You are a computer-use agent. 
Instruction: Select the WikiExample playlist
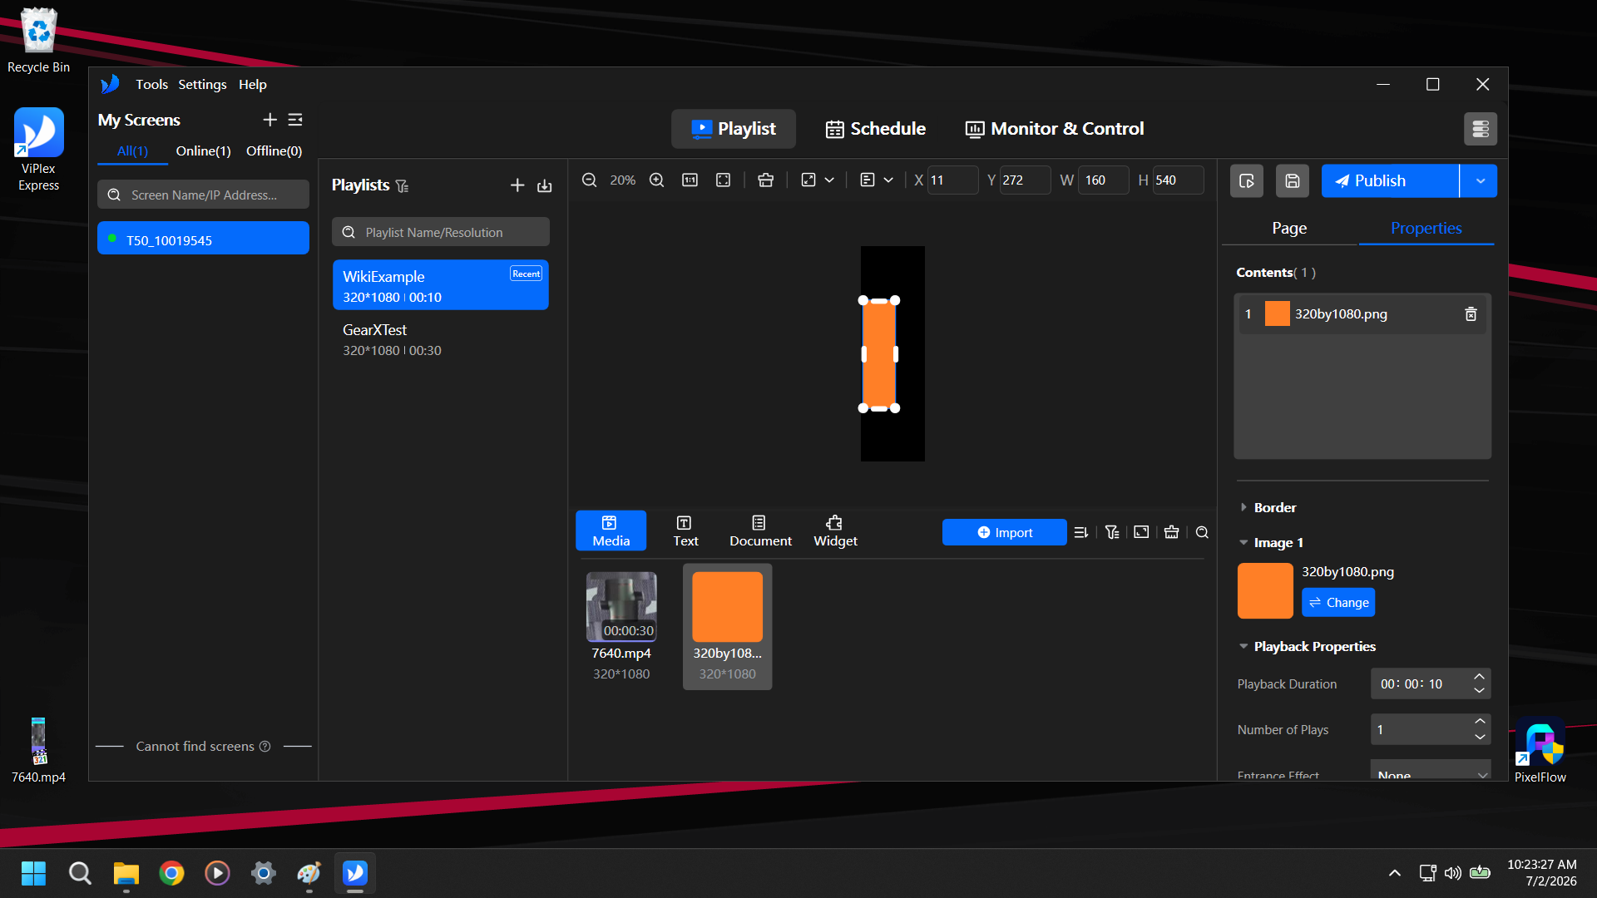click(x=440, y=285)
